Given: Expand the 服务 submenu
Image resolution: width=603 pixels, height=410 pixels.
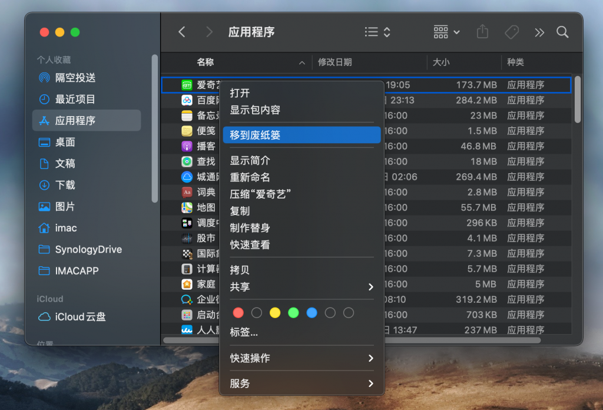Looking at the screenshot, I should click(x=301, y=383).
